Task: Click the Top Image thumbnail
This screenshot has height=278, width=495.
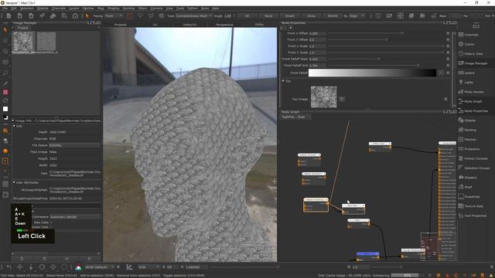Action: point(323,97)
